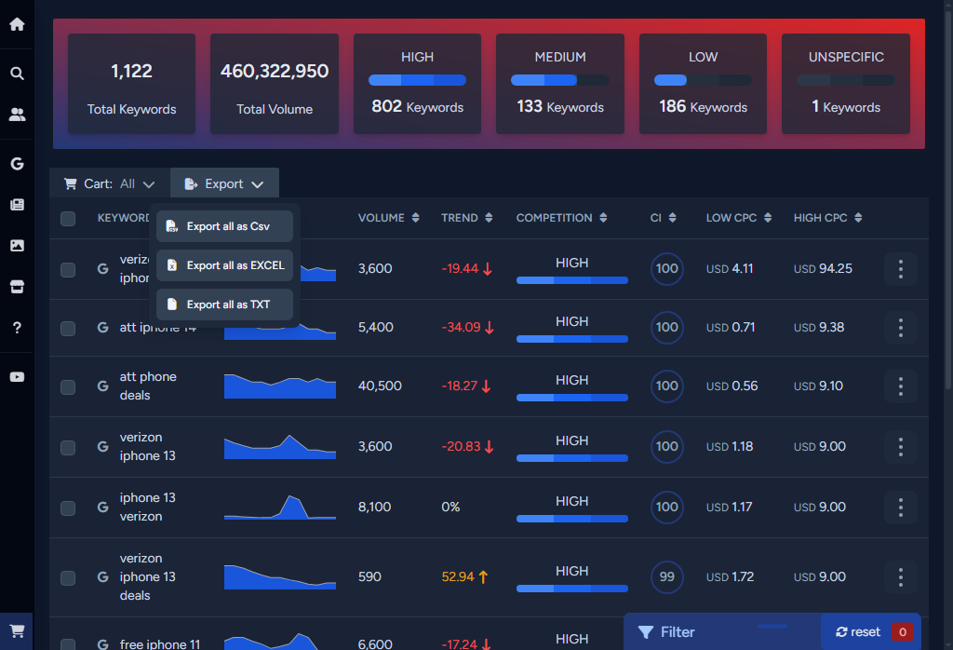Screen dimensions: 953x650
Task: Expand the Filter panel
Action: 722,632
